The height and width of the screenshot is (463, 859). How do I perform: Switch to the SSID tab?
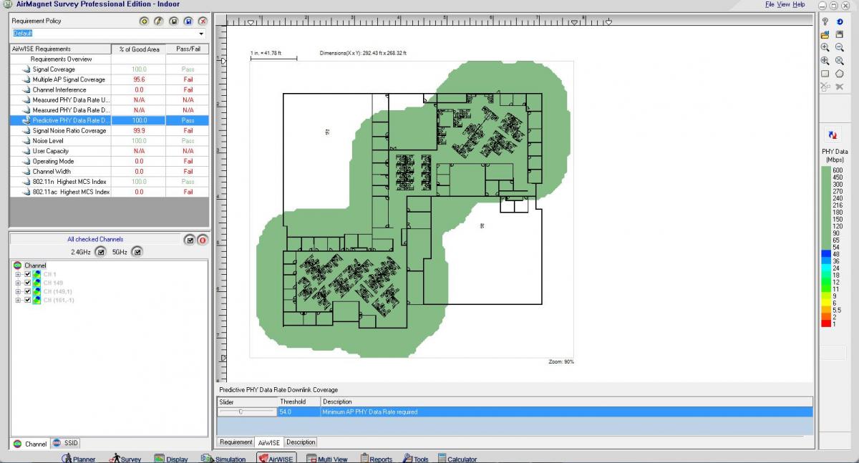coord(66,444)
